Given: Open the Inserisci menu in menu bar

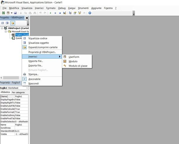Looking at the screenshot, I should 39,8.
